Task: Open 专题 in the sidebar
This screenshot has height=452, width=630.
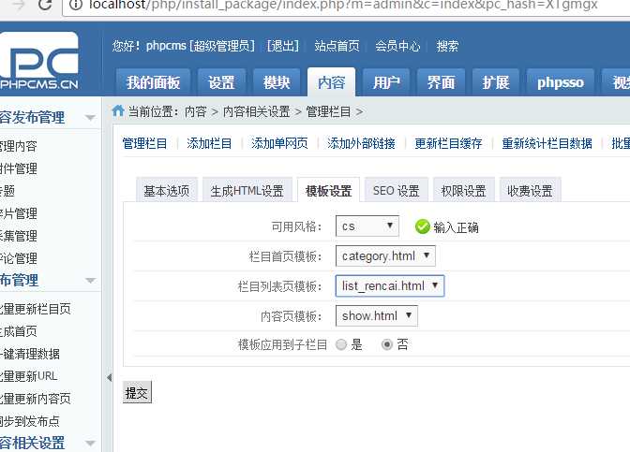Action: [7, 191]
